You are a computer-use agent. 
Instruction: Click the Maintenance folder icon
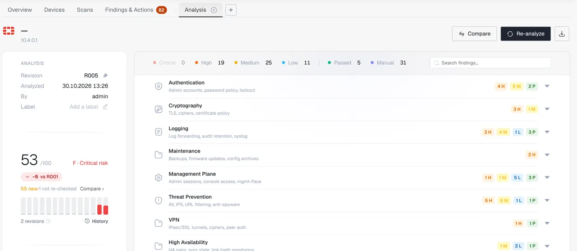click(x=158, y=155)
